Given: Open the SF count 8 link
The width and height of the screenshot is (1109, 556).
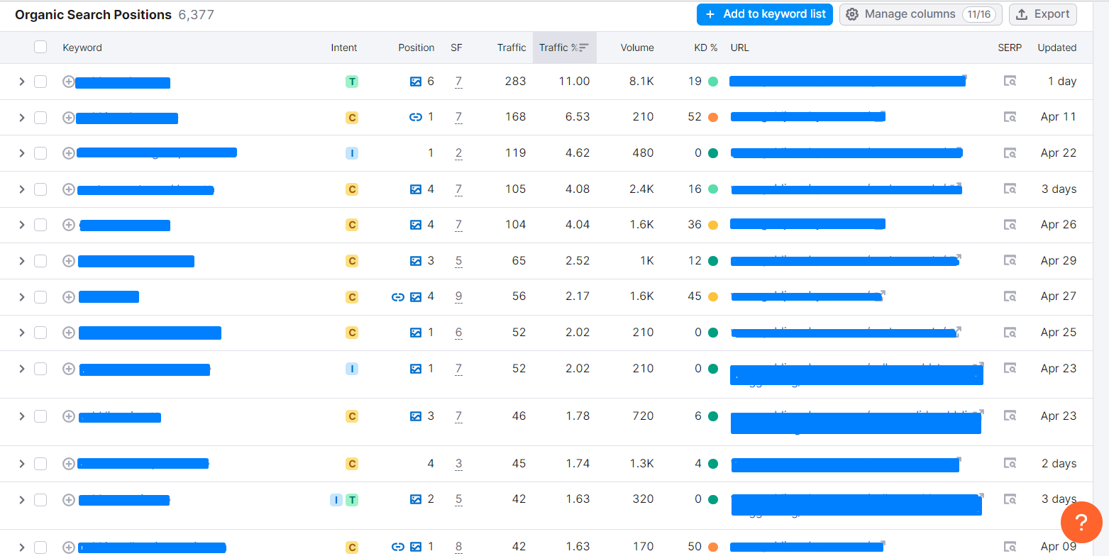Looking at the screenshot, I should 459,547.
